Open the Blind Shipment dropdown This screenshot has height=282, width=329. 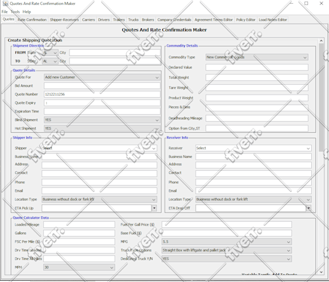pyautogui.click(x=102, y=120)
